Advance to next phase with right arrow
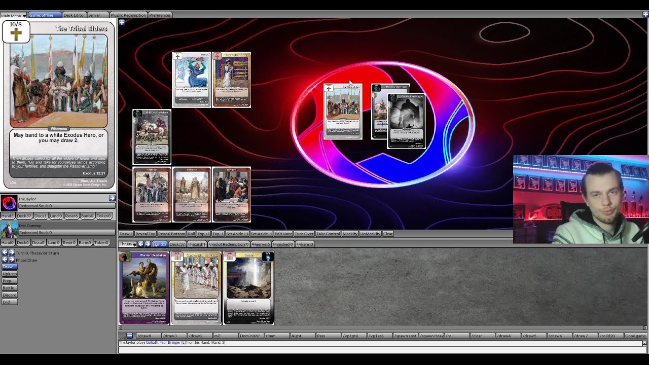 [x=12, y=260]
